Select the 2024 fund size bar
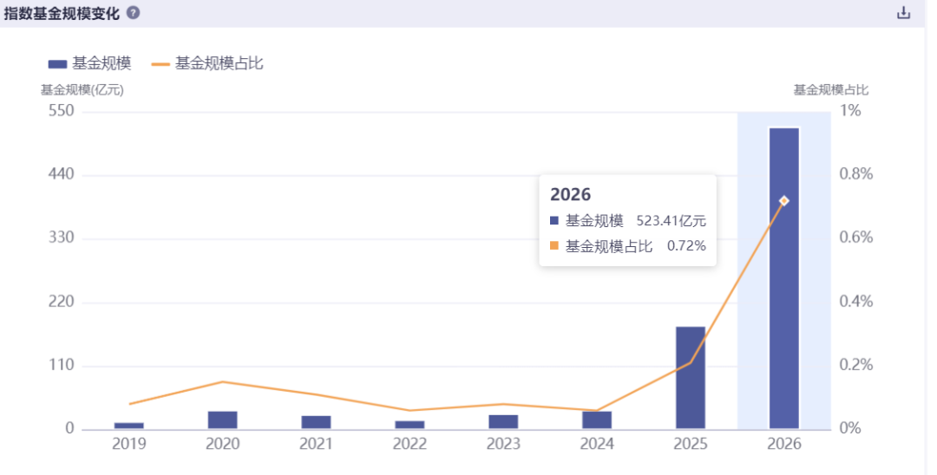 (597, 420)
